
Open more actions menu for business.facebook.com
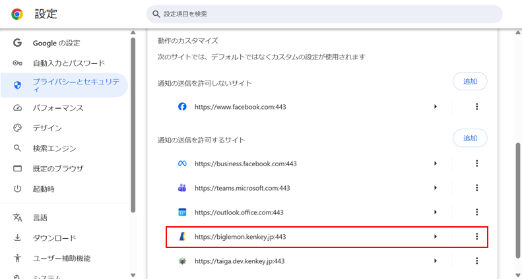pyautogui.click(x=476, y=164)
